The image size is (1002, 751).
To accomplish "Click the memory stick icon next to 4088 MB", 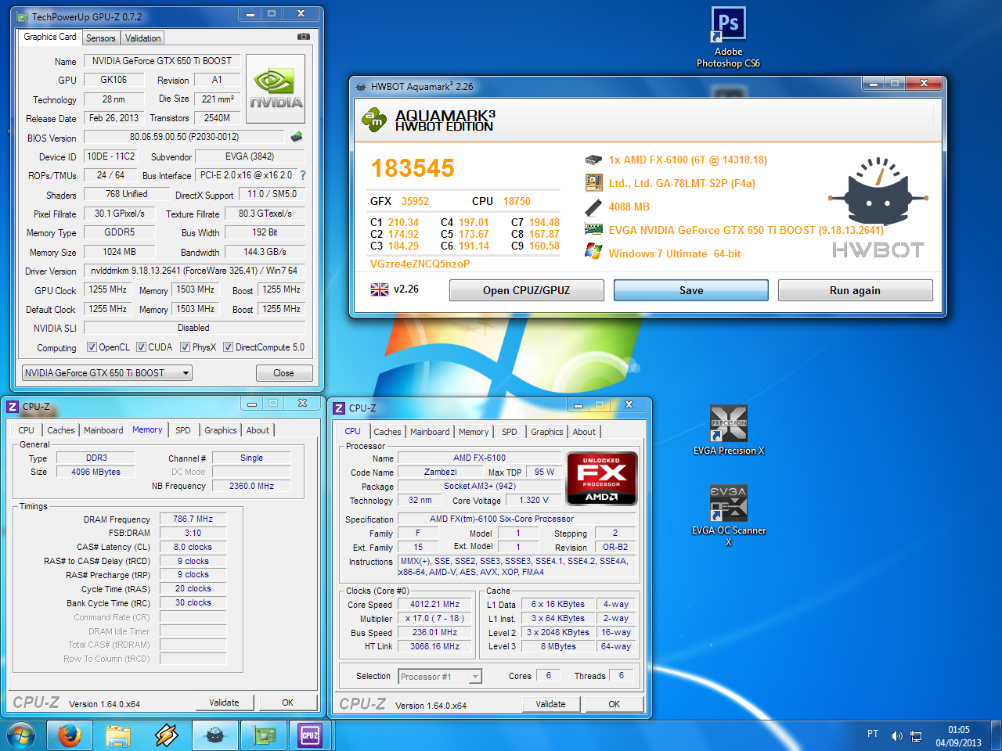I will 593,207.
